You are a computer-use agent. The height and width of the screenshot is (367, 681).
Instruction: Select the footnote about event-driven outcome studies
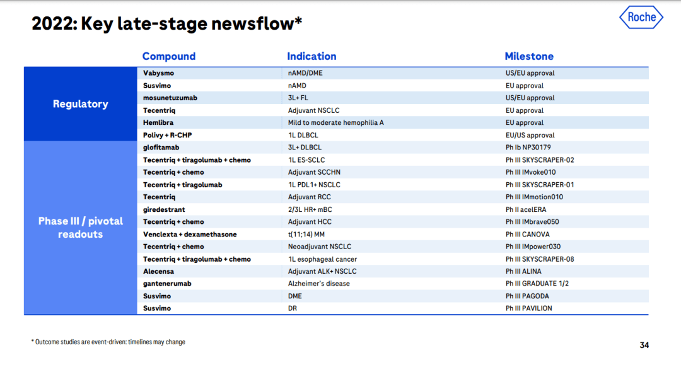pyautogui.click(x=108, y=342)
